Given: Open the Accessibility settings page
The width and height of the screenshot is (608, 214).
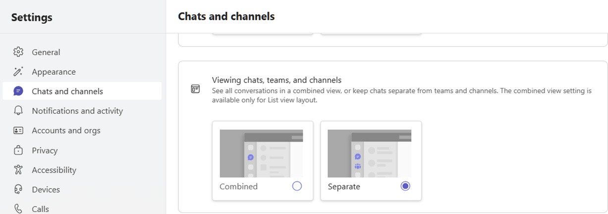Looking at the screenshot, I should click(54, 170).
